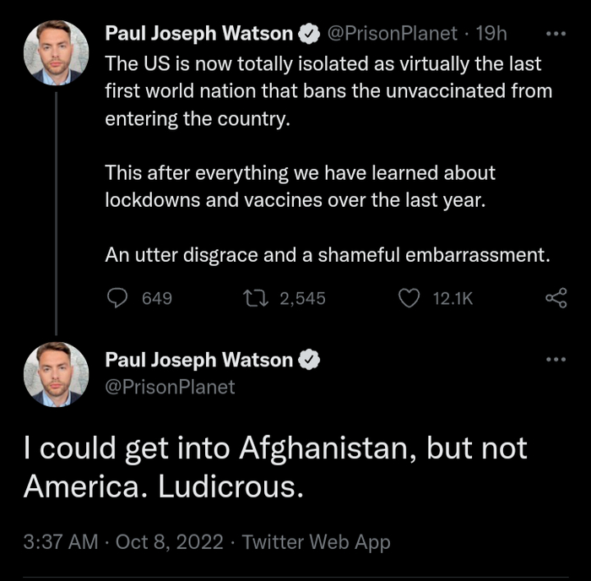Click the 2,545 retweet count
Viewport: 591px width, 581px height.
tap(302, 298)
